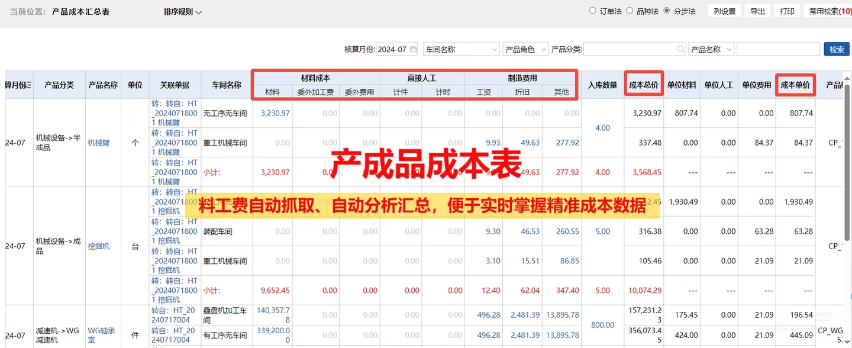Open the 车间名称 filter dropdown
The height and width of the screenshot is (348, 852).
click(x=461, y=50)
